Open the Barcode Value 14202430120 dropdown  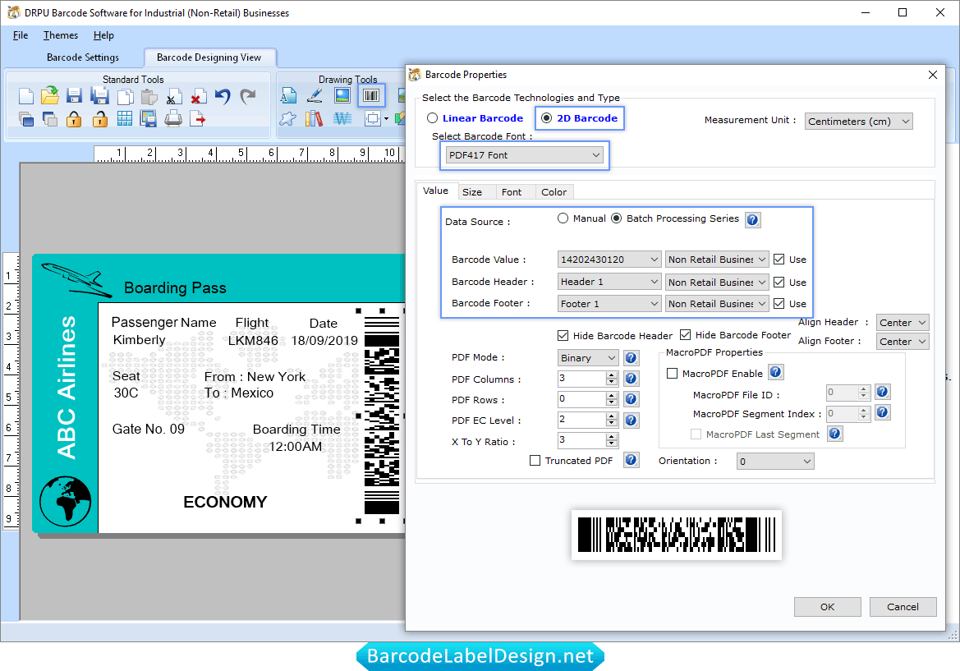(x=609, y=260)
